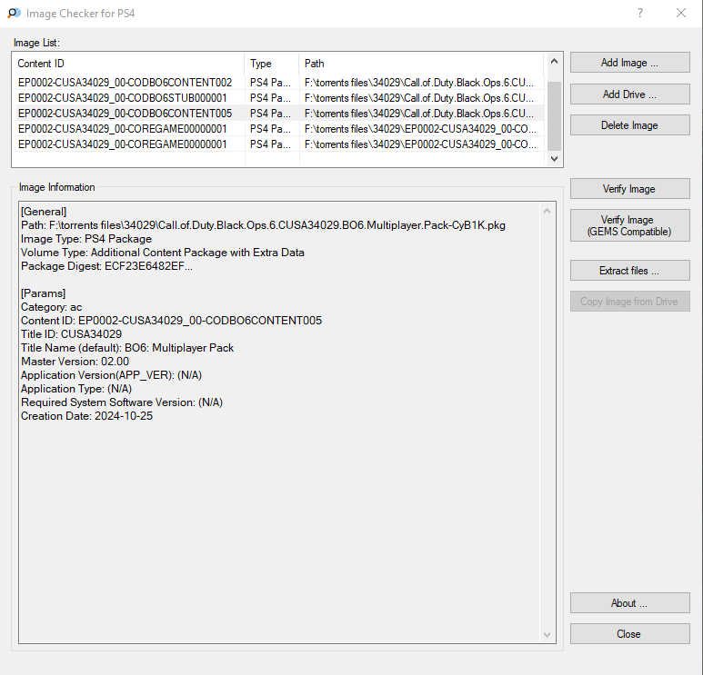The height and width of the screenshot is (675, 703).
Task: Select row CODBO6STUB000001
Action: (278, 97)
